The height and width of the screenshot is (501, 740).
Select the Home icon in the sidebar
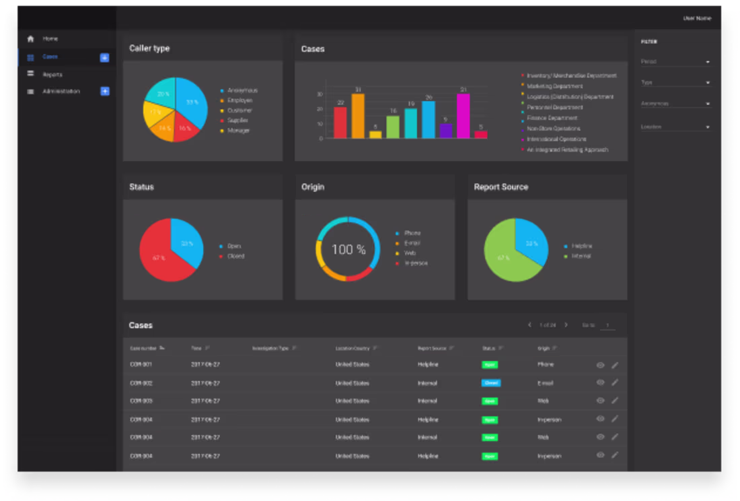click(x=30, y=39)
